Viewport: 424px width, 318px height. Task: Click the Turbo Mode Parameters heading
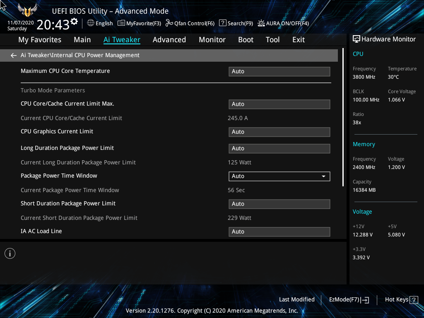53,90
